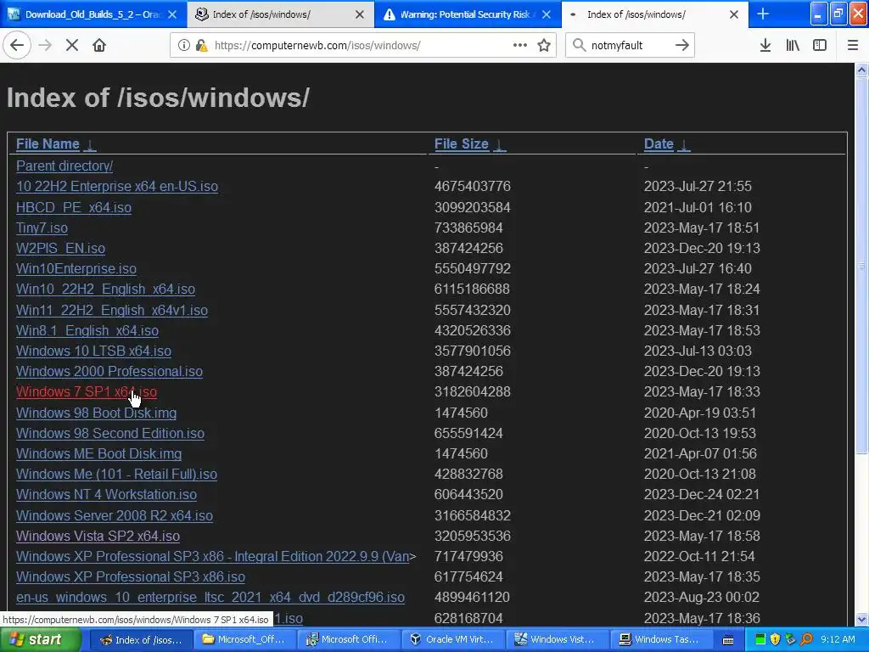This screenshot has width=869, height=652.
Task: Switch to Windows Vista taskbar button
Action: (557, 640)
